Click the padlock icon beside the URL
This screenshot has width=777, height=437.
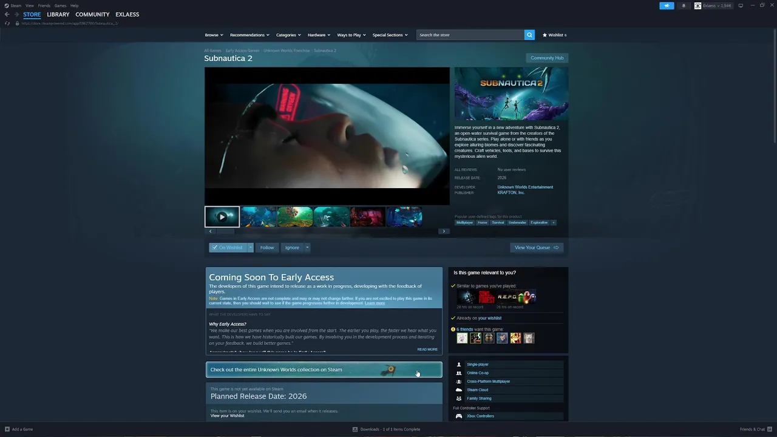tap(17, 23)
